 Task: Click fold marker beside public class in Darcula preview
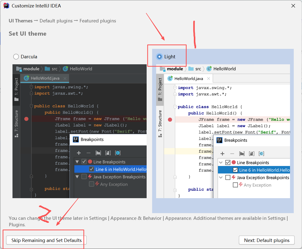31,106
